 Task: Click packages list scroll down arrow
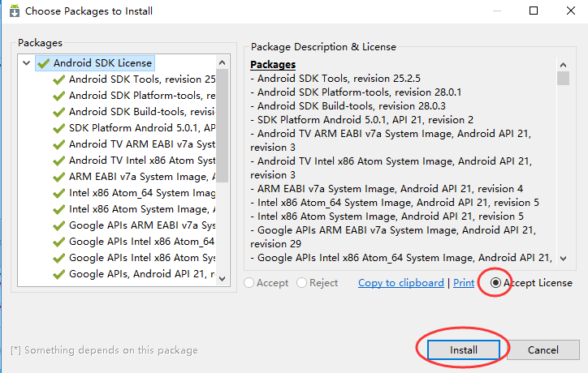click(x=222, y=279)
